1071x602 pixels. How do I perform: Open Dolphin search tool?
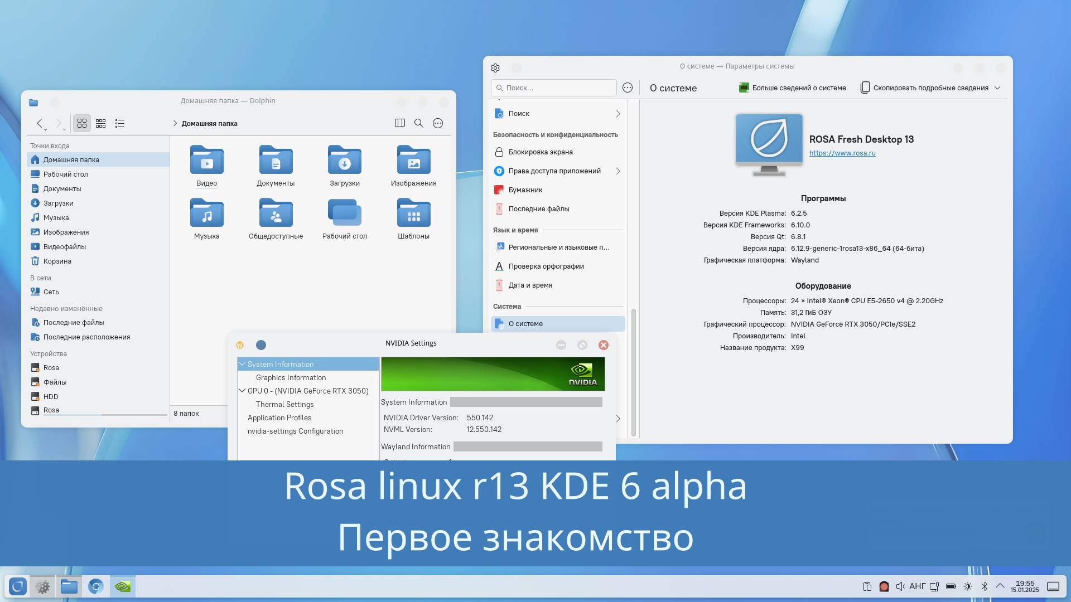click(419, 123)
